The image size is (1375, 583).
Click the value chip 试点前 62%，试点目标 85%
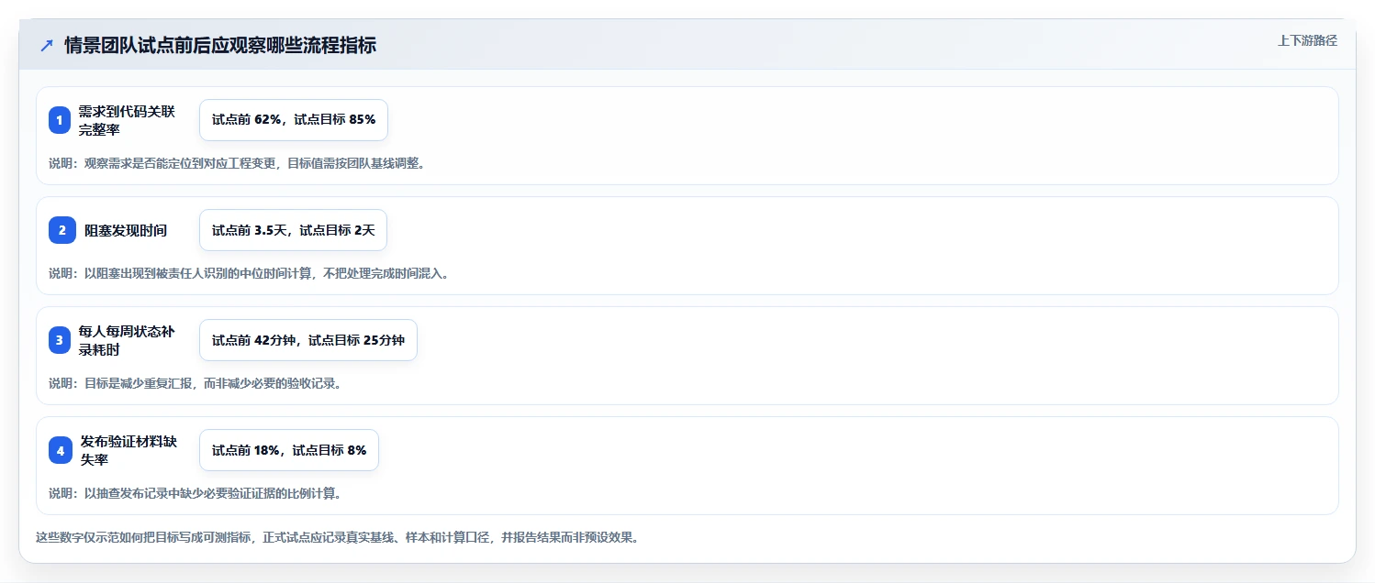[294, 120]
